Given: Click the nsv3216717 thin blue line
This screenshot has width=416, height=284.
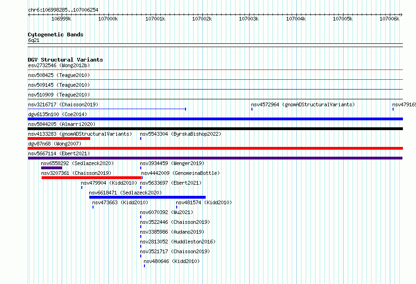Looking at the screenshot, I should (x=107, y=109).
